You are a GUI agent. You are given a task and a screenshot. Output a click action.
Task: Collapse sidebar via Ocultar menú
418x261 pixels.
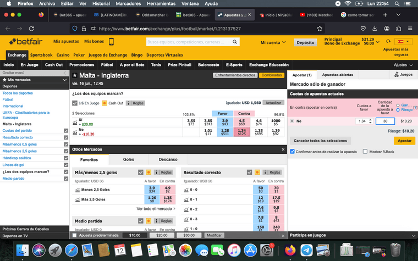click(34, 73)
